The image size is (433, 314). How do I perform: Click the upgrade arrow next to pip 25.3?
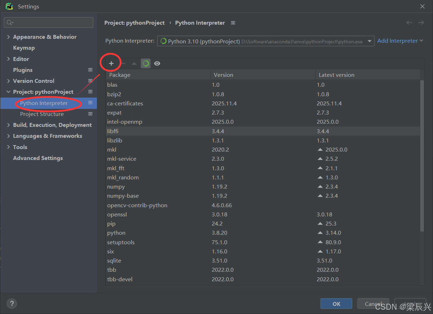[320, 223]
